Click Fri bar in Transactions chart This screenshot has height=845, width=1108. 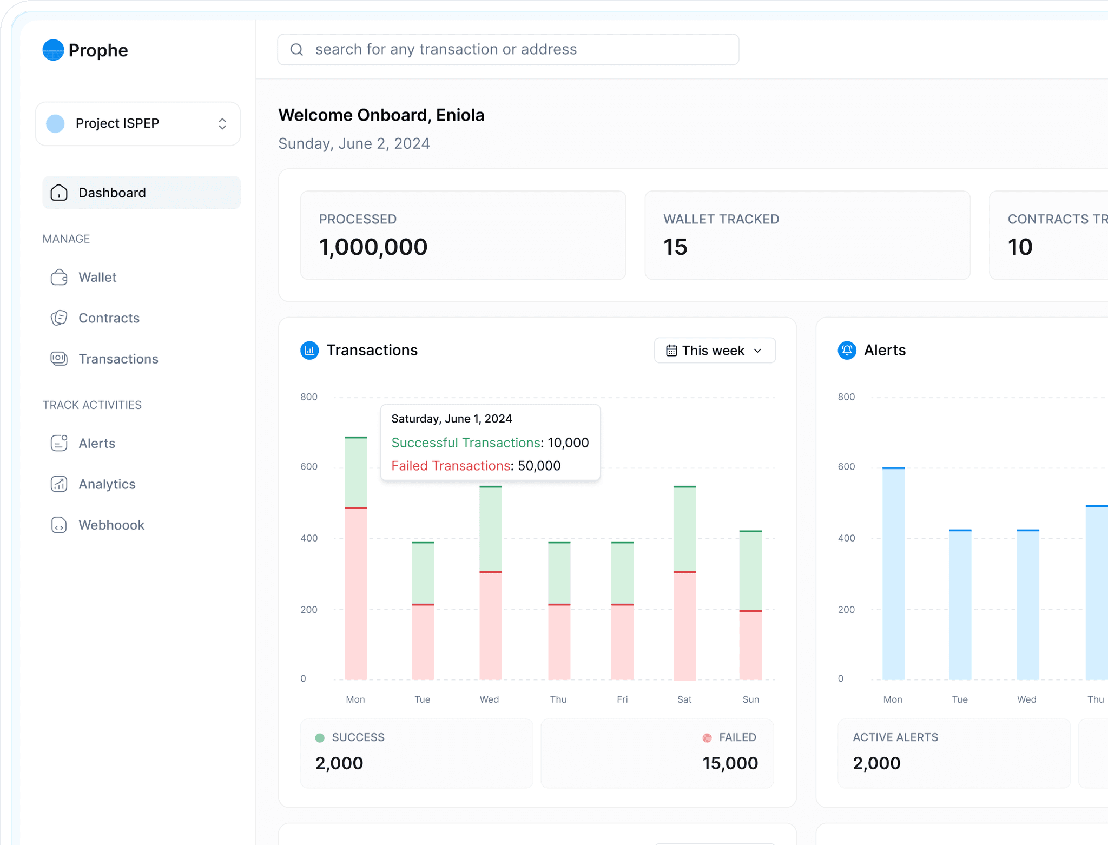pos(622,611)
